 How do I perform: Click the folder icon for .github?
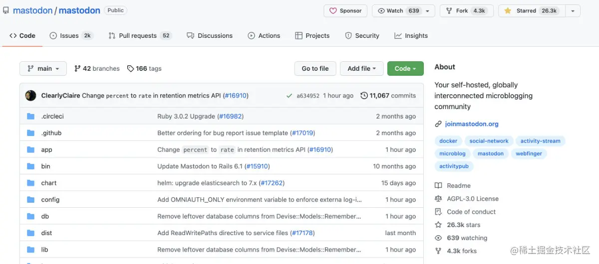point(31,133)
